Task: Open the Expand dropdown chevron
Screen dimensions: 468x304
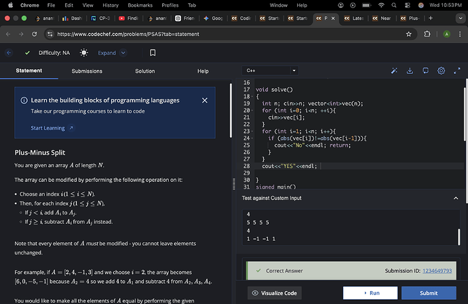Action: point(123,53)
